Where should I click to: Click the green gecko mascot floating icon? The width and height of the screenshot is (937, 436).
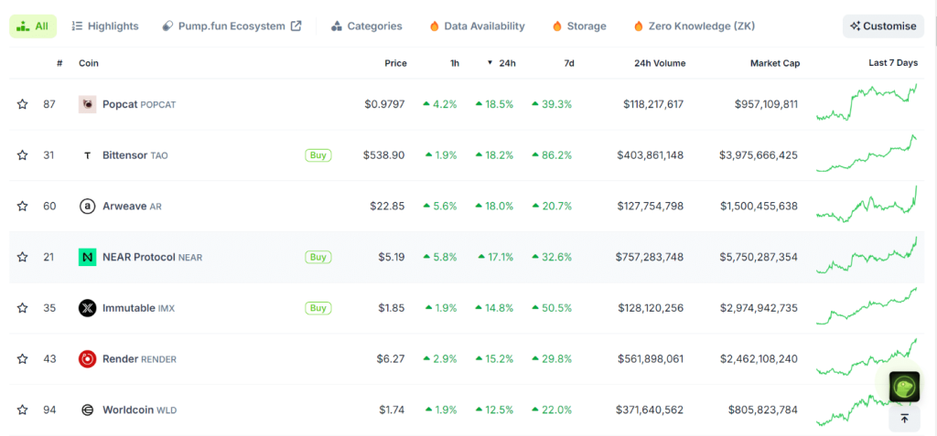tap(904, 387)
